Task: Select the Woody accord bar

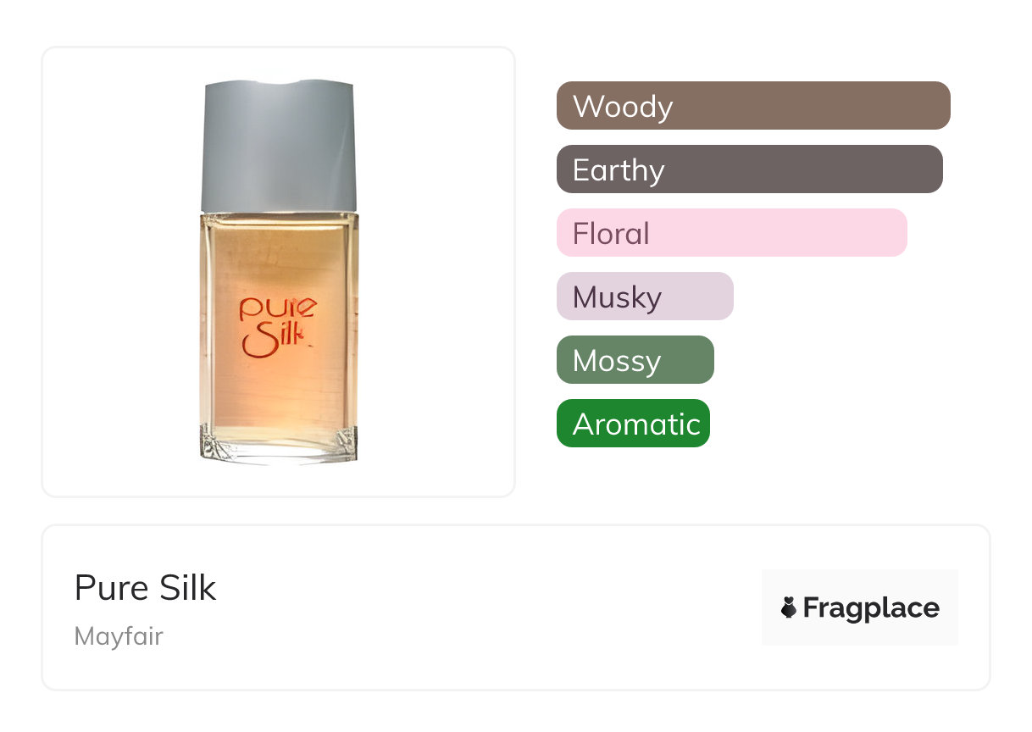Action: [x=753, y=106]
